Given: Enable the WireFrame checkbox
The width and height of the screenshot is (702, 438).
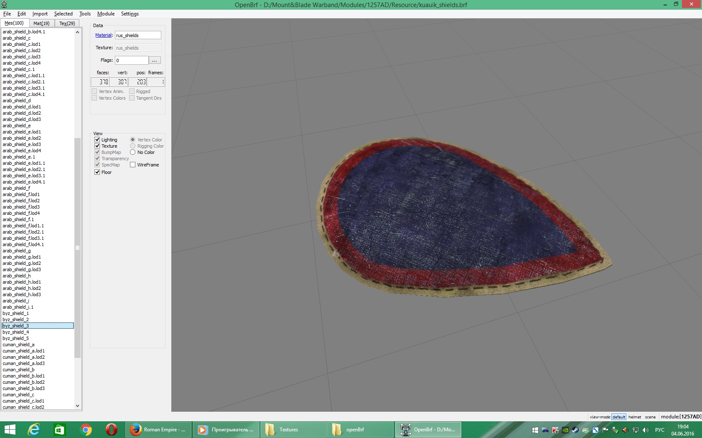Looking at the screenshot, I should pos(132,165).
